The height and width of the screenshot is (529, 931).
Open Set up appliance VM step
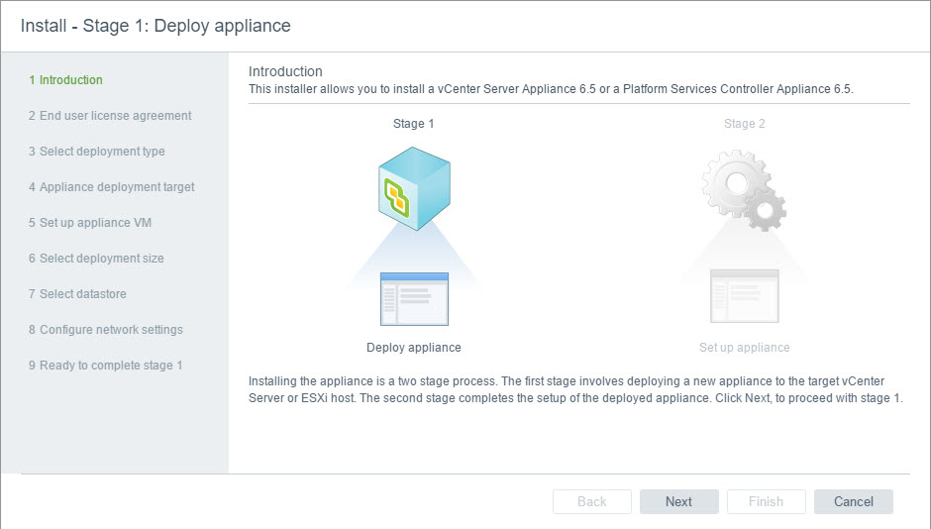(89, 223)
